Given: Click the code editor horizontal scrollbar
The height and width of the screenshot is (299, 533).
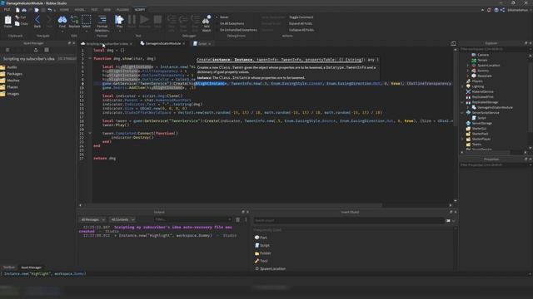Looking at the screenshot, I should tap(233, 205).
